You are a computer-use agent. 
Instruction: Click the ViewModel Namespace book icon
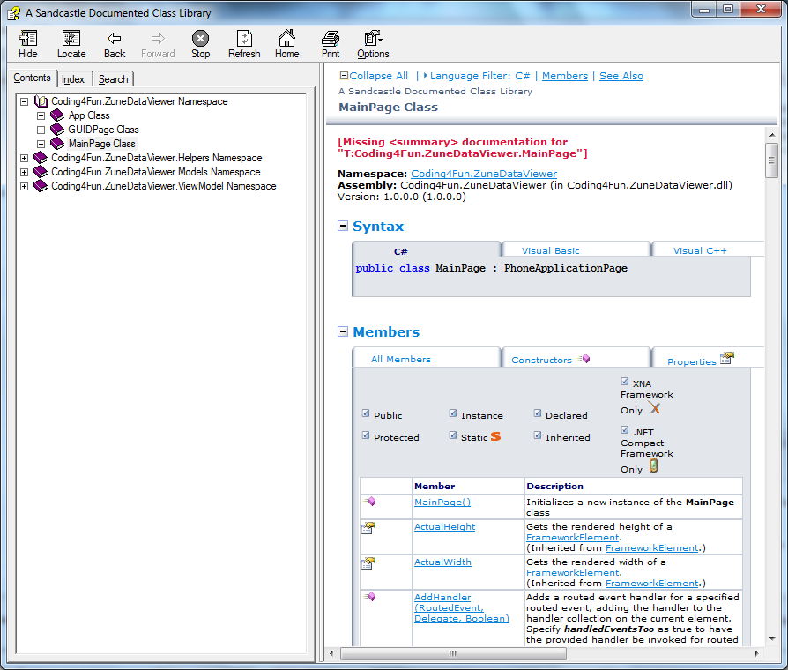[41, 186]
